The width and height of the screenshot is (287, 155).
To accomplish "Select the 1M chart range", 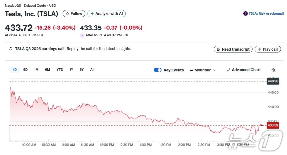I will coord(36,70).
